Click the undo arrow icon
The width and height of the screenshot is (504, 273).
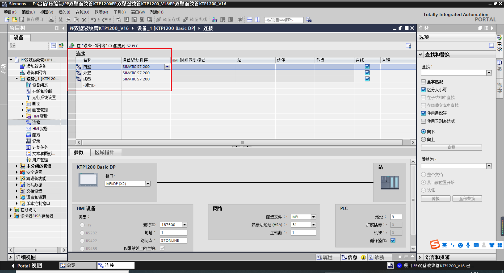(93, 20)
